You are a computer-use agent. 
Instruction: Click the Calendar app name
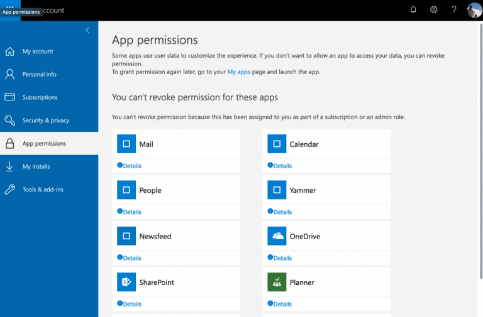pyautogui.click(x=304, y=144)
